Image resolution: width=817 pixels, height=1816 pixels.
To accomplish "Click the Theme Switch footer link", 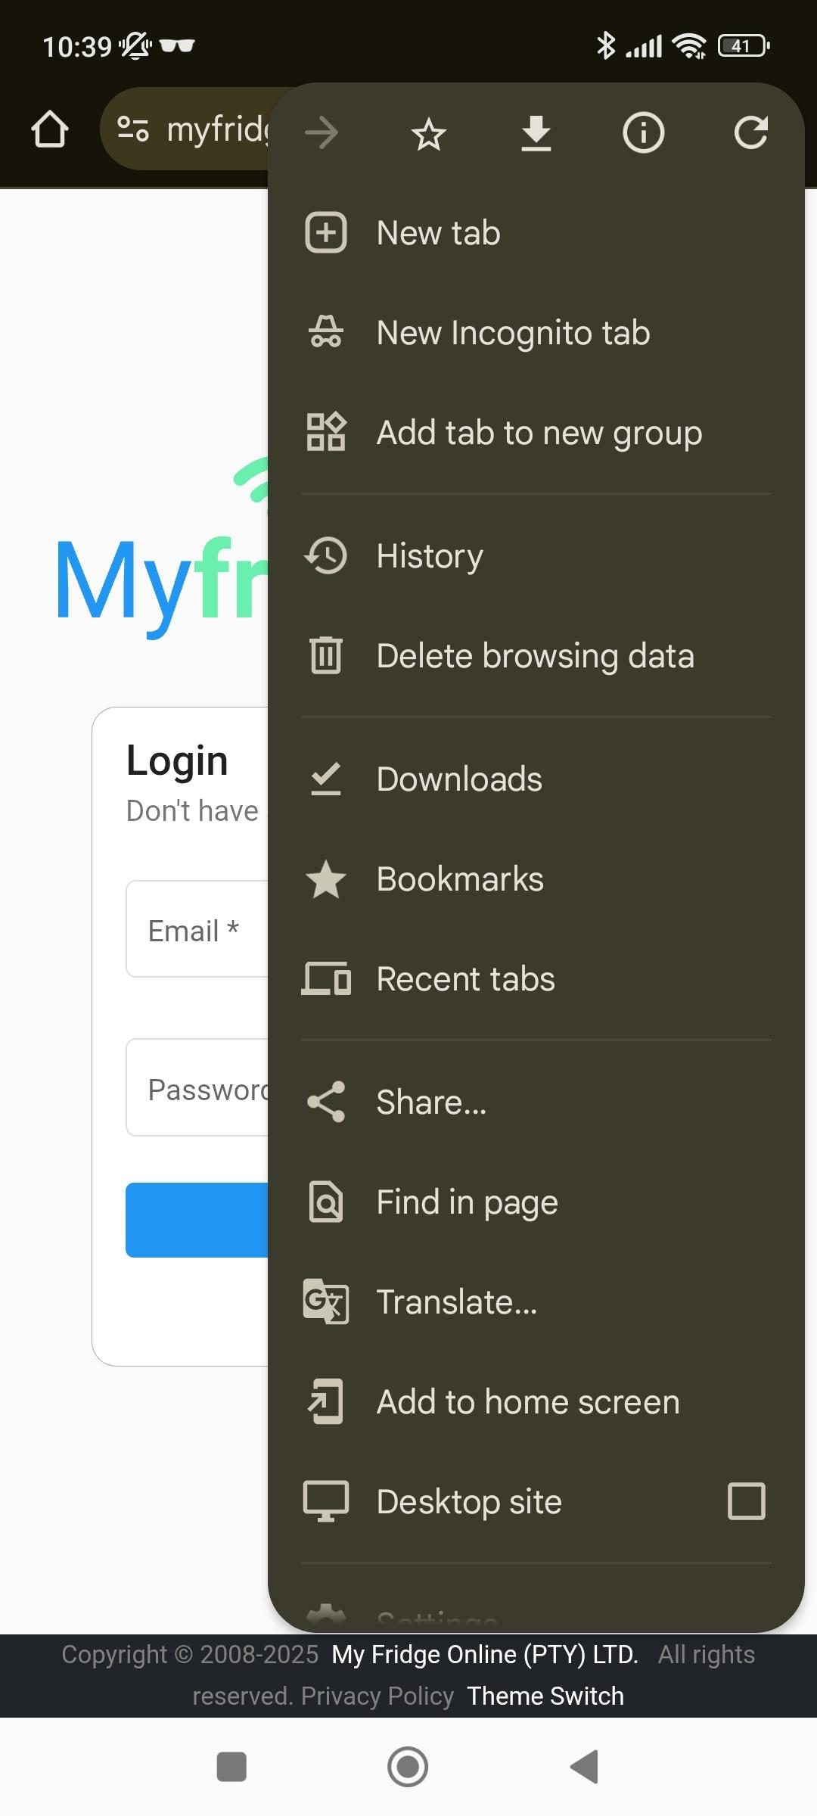I will click(x=545, y=1696).
